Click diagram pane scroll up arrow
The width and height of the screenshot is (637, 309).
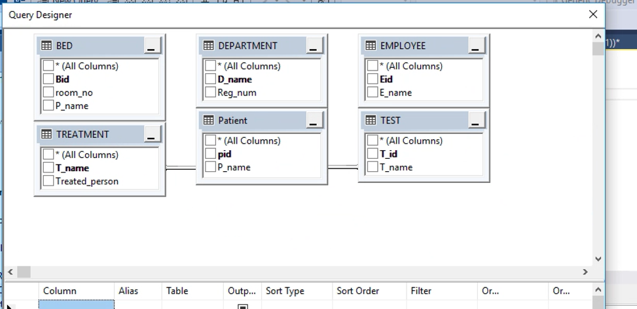tap(598, 37)
